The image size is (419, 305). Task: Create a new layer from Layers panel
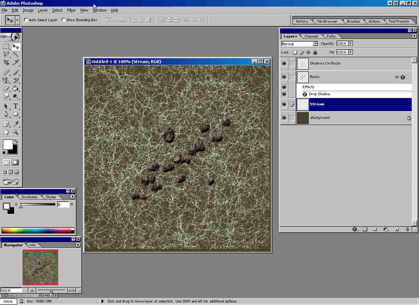click(397, 229)
